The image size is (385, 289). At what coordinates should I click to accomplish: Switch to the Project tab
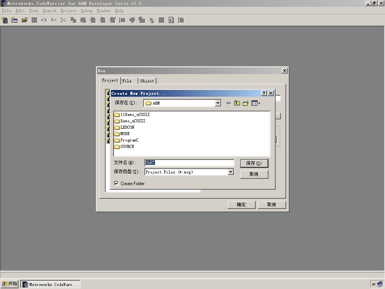tap(110, 81)
